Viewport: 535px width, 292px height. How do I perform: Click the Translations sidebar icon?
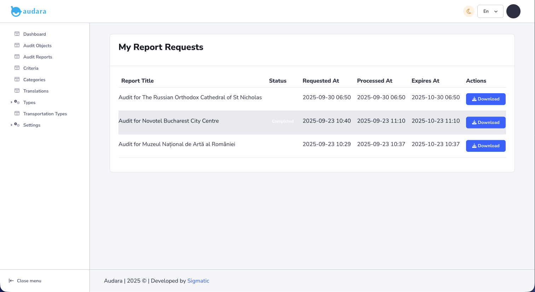coord(17,91)
